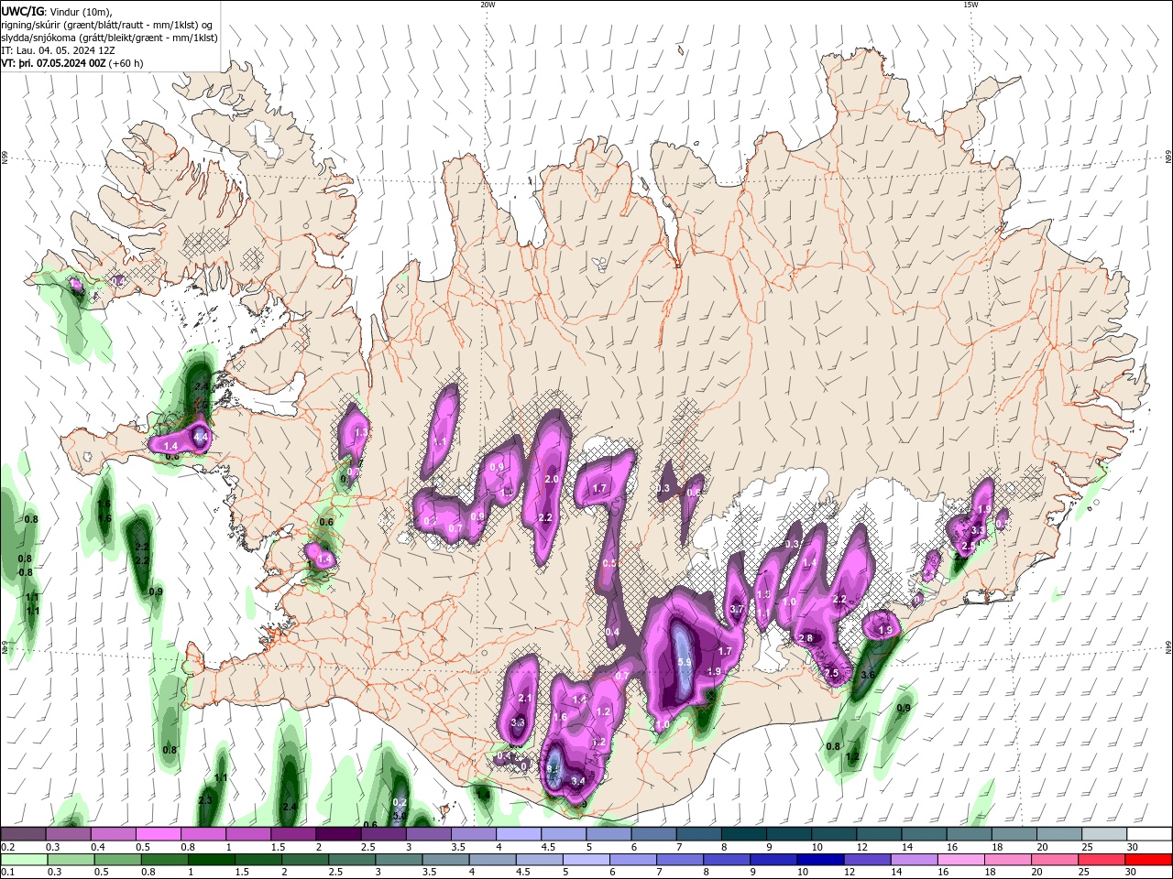The width and height of the screenshot is (1173, 879).
Task: Click the 1.3 precipitation value label
Action: point(360,432)
